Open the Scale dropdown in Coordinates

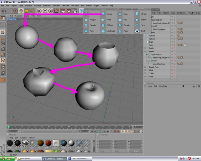click(120, 151)
